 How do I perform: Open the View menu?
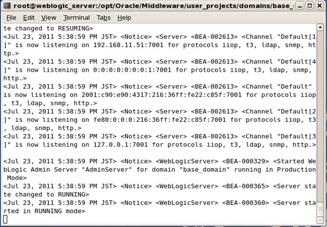pos(48,18)
